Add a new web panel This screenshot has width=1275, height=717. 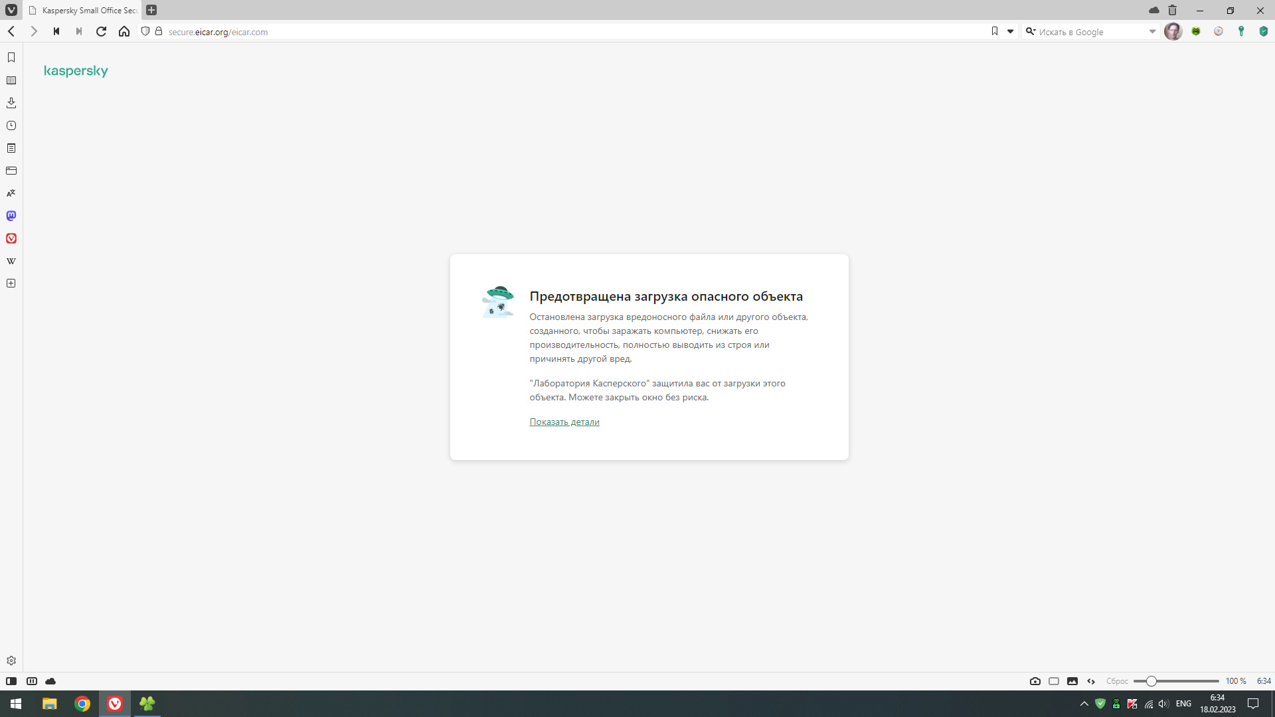(11, 283)
